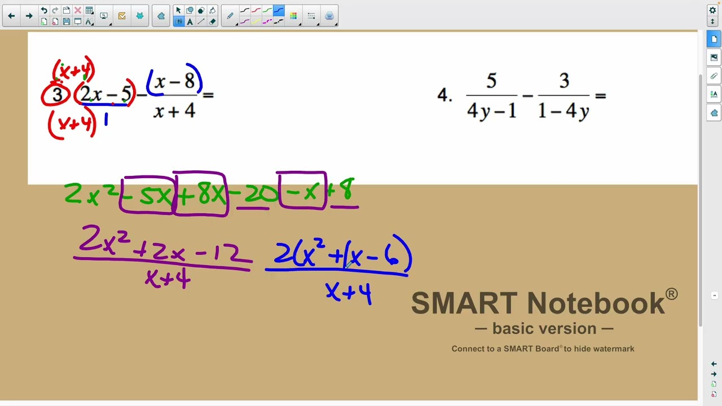The image size is (722, 406).
Task: Open the Gallery tab in sidebar
Action: 714,58
